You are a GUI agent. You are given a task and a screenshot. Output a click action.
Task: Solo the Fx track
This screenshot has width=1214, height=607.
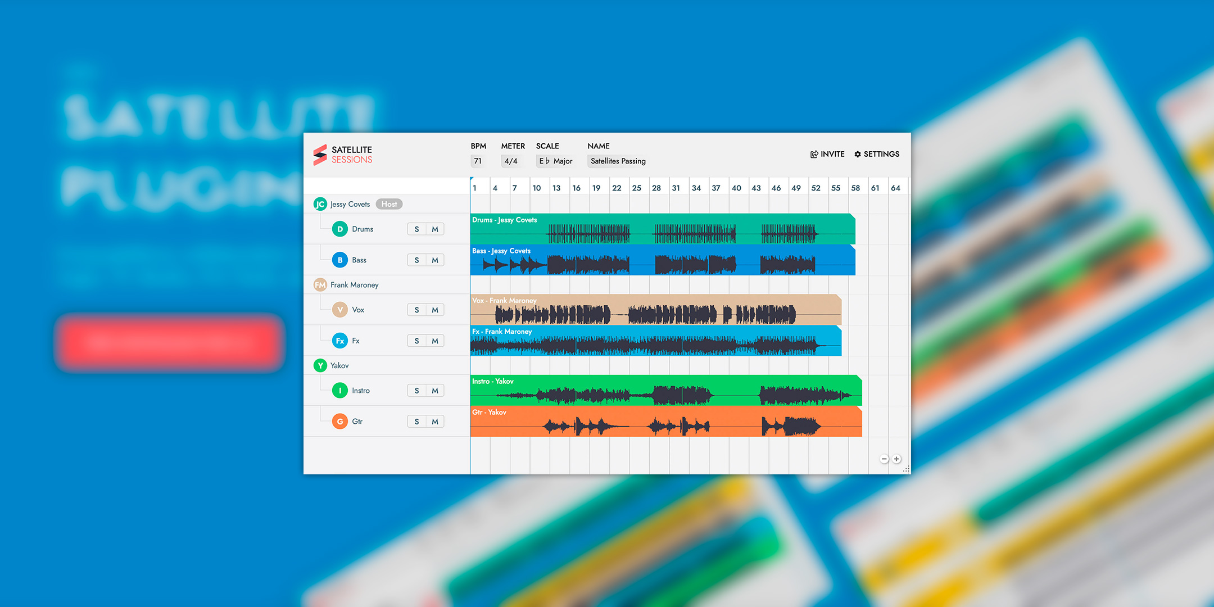(416, 341)
